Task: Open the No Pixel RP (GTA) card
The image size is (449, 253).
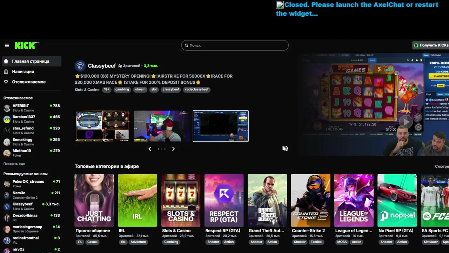Action: [x=397, y=200]
